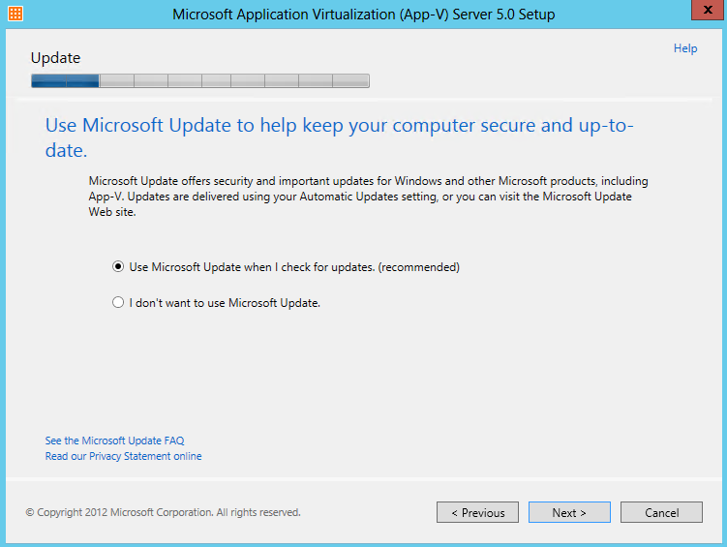Close the App-V Server Setup window

click(708, 10)
